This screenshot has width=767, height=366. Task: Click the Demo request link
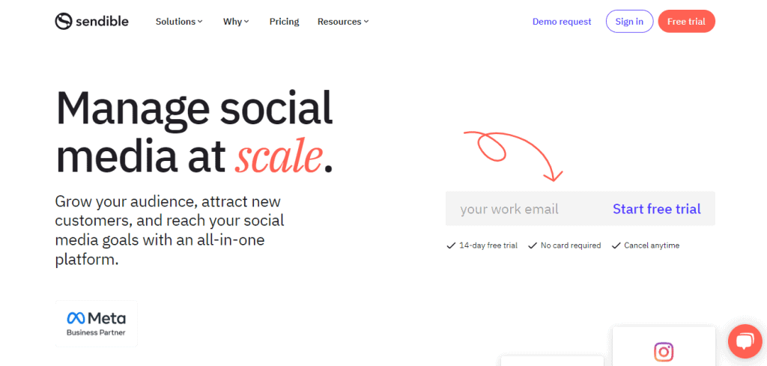[562, 22]
